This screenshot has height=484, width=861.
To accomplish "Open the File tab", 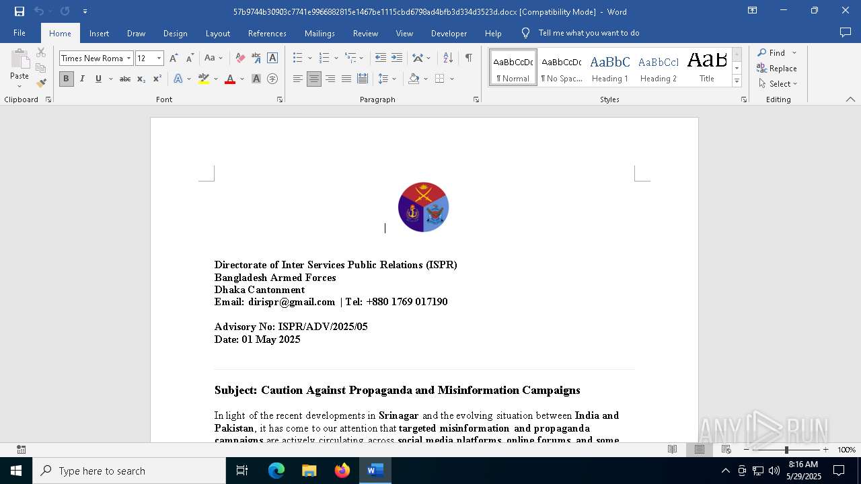I will click(20, 33).
